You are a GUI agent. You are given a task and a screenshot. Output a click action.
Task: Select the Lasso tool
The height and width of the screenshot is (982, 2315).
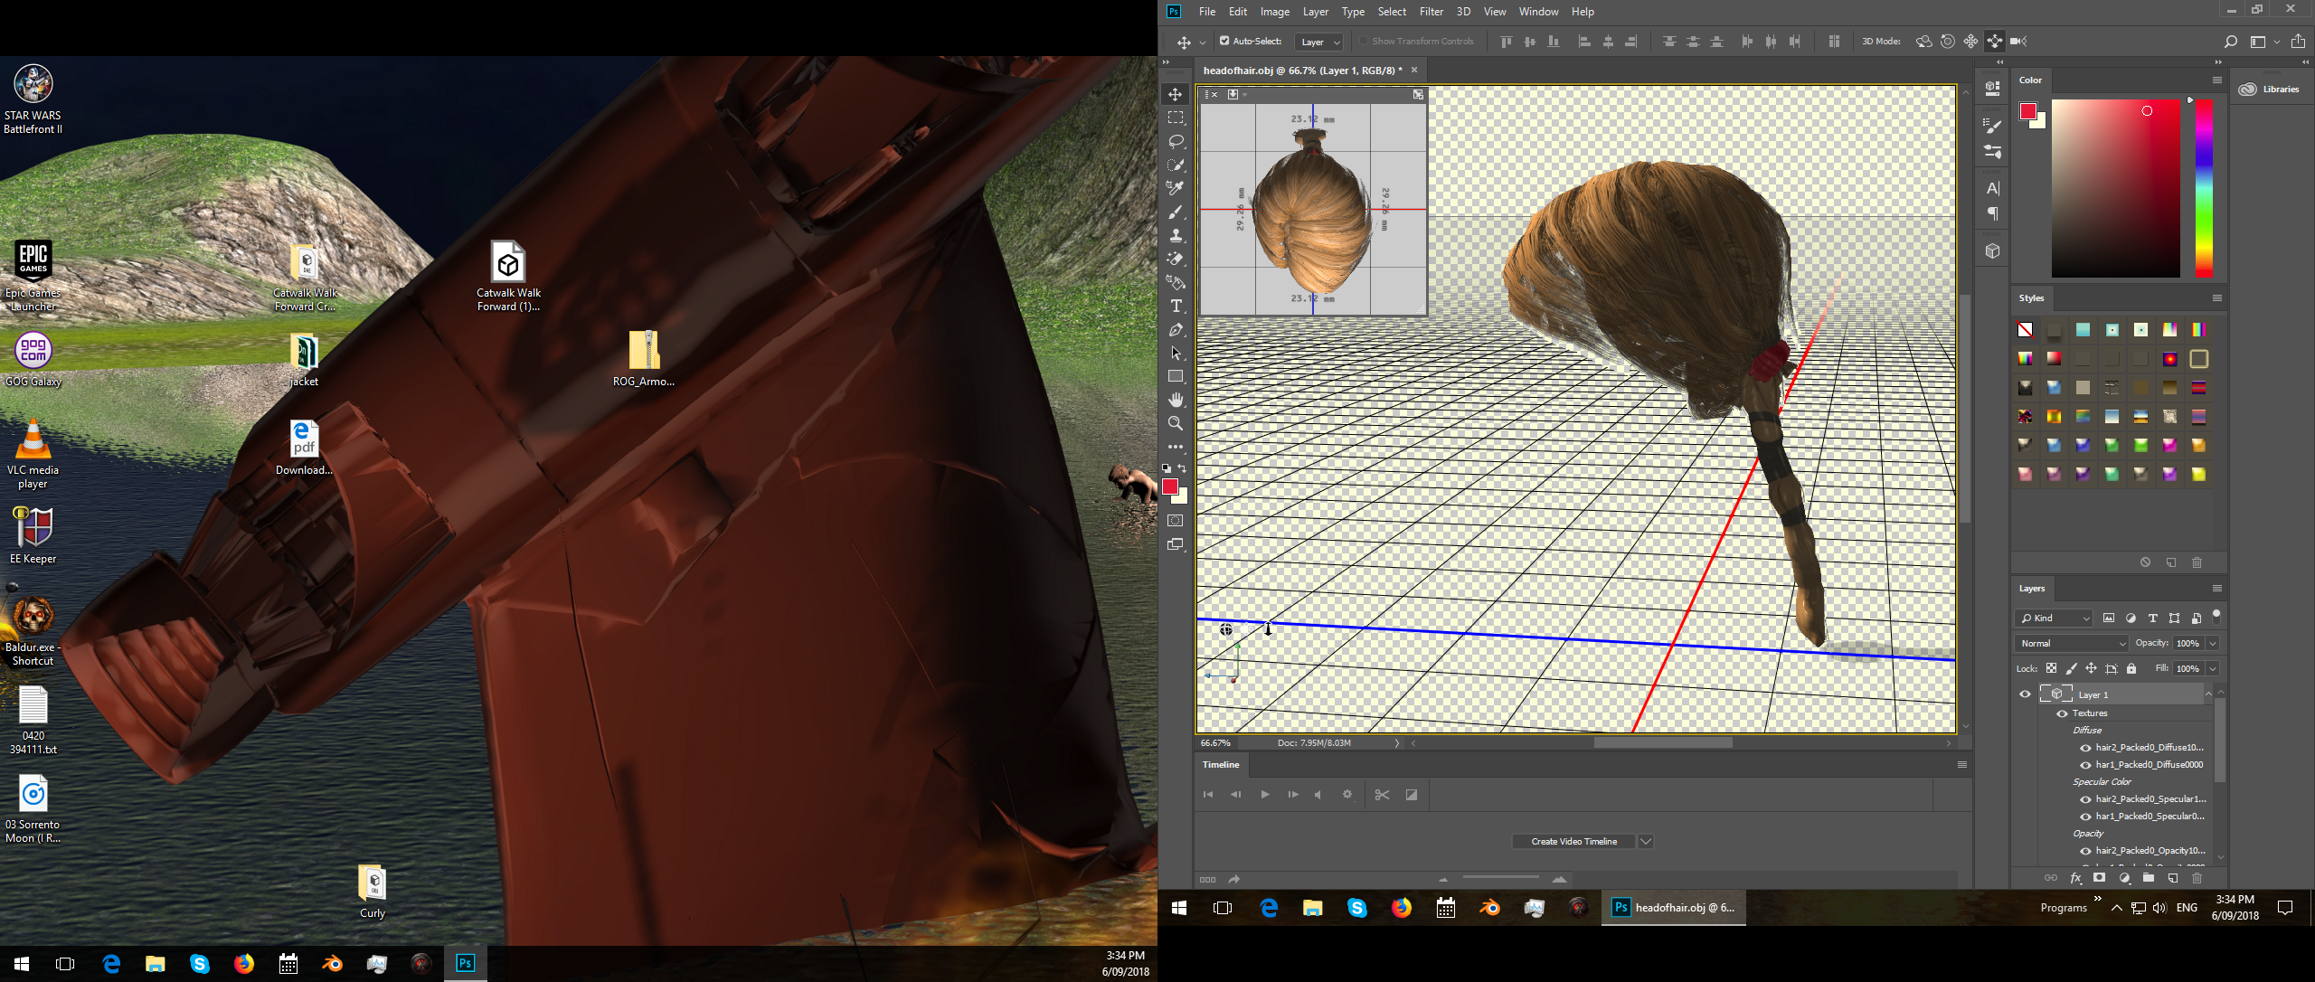click(x=1176, y=142)
